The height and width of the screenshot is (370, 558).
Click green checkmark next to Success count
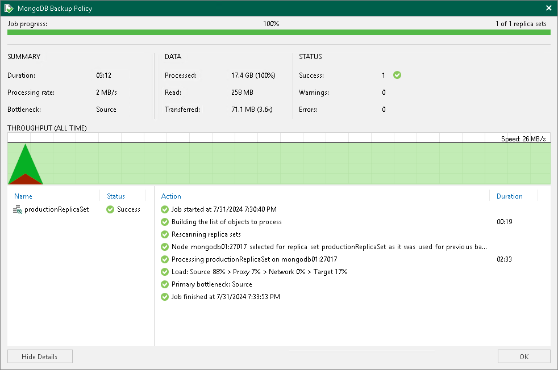tap(397, 75)
